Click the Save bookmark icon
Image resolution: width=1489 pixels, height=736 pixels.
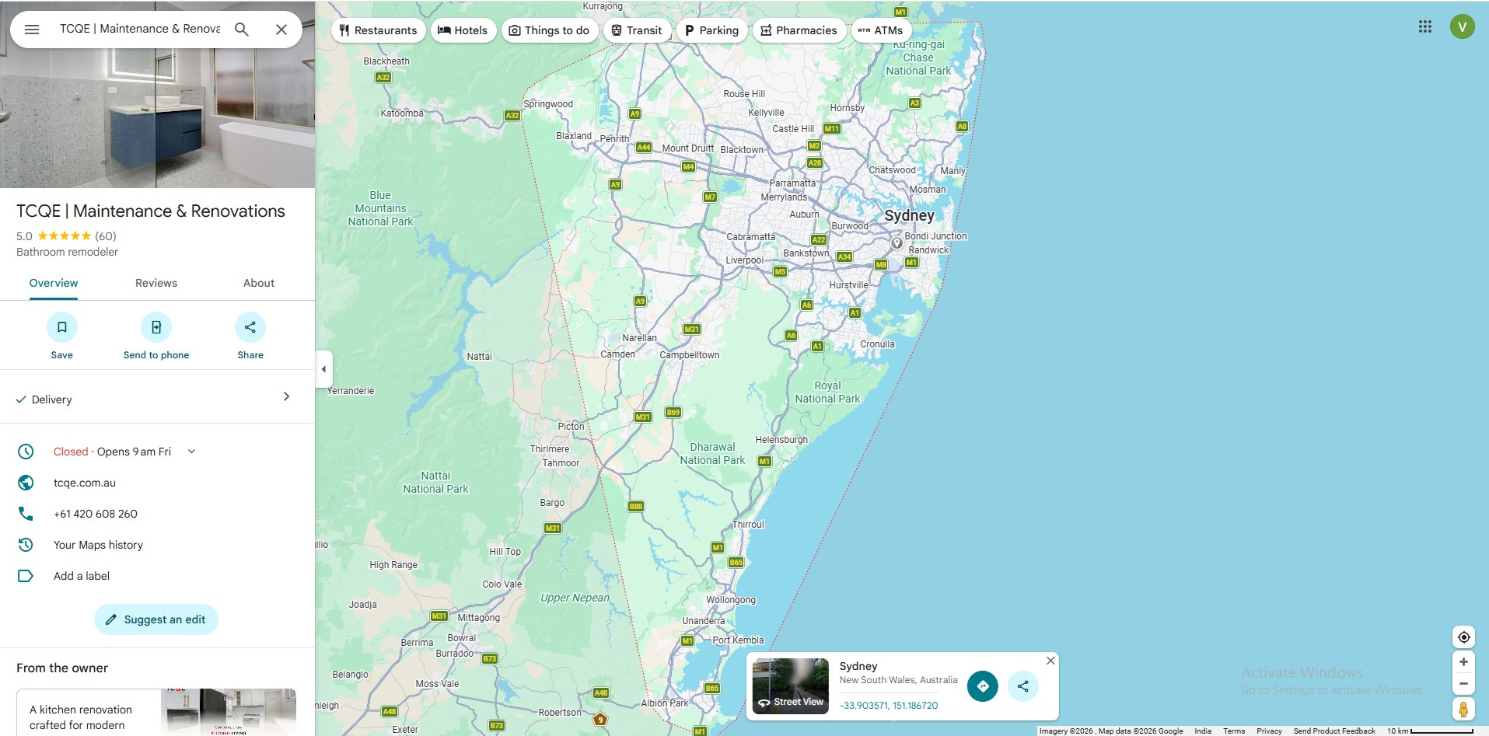click(62, 327)
